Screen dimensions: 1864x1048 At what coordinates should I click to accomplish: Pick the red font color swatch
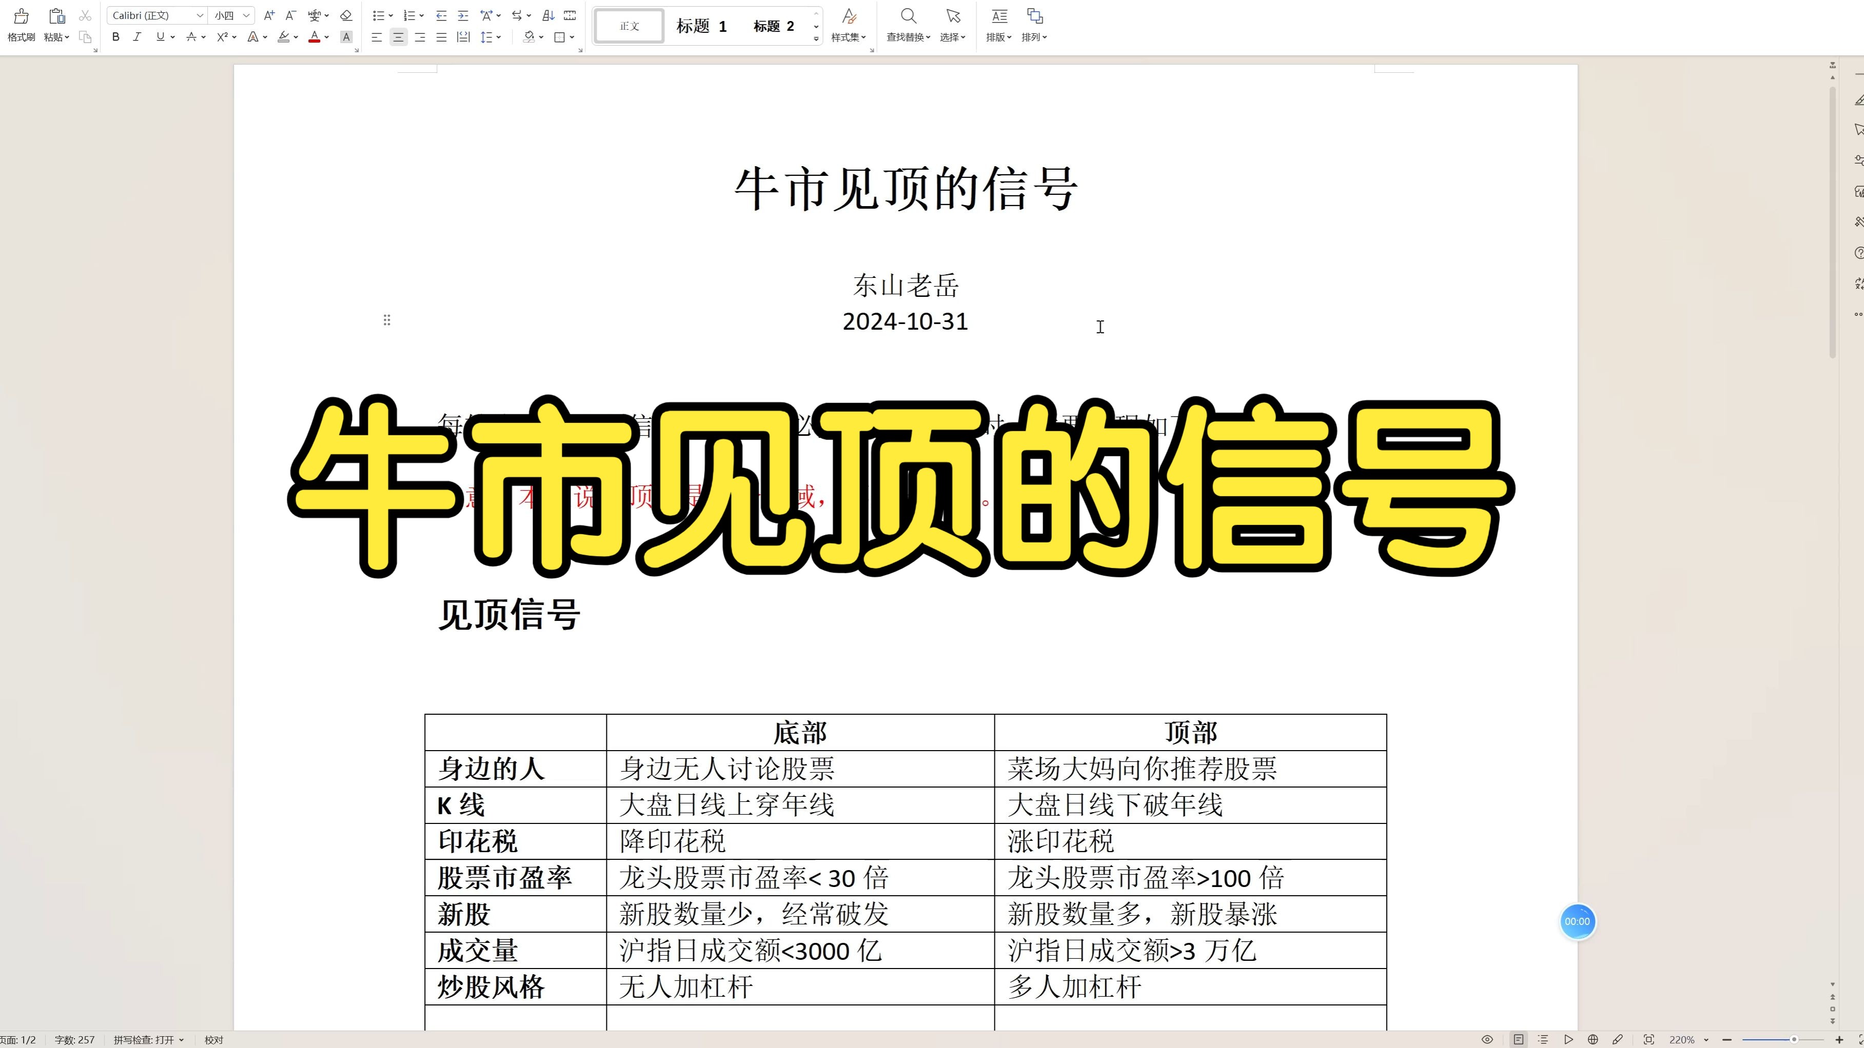click(x=314, y=37)
